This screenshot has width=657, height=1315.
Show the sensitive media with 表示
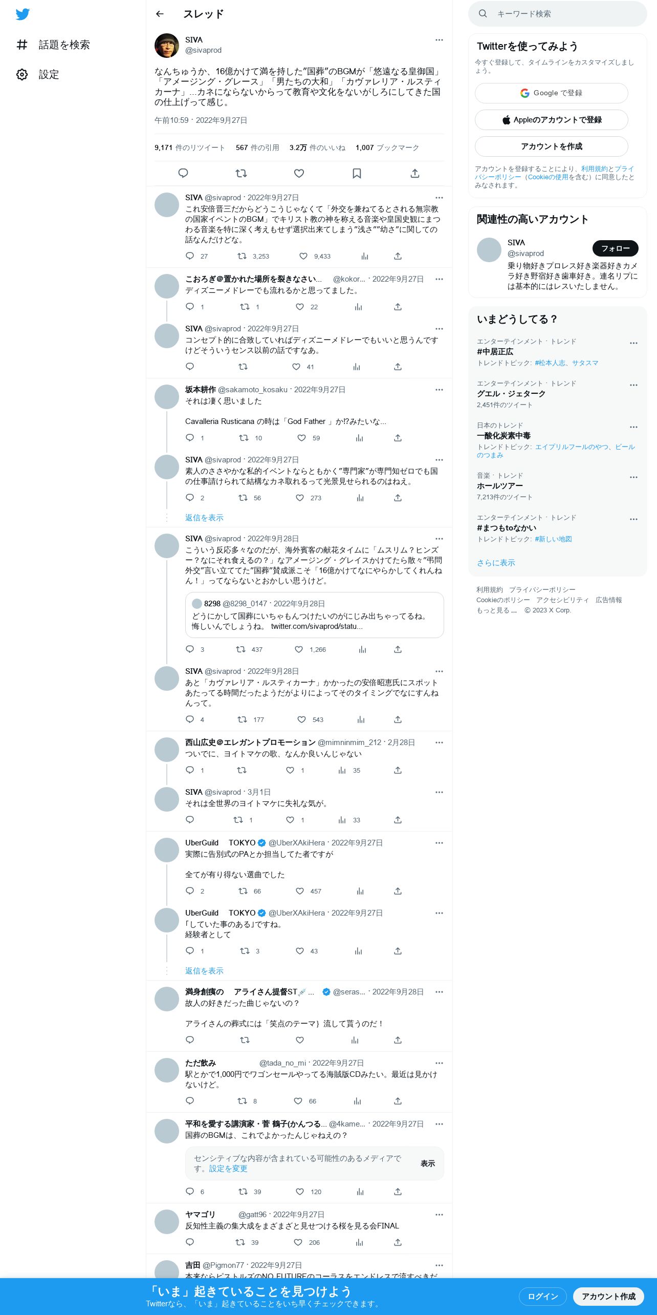pos(428,1163)
